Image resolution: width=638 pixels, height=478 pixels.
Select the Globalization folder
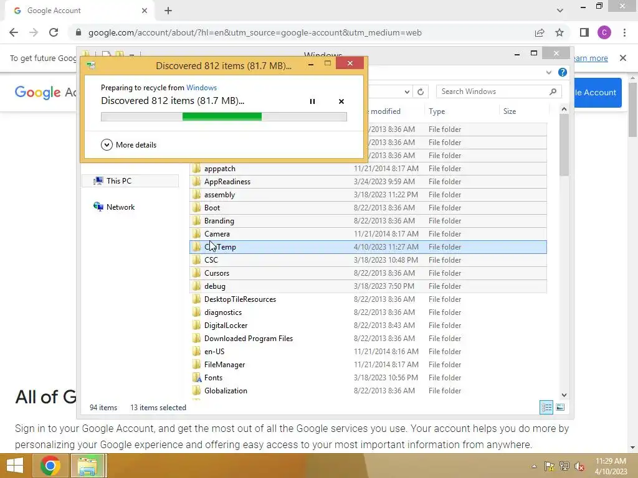pos(368,391)
